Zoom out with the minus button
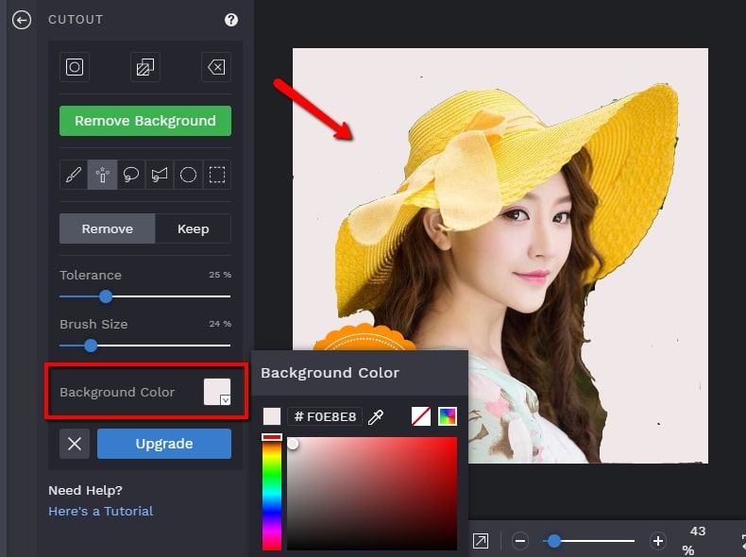 point(520,541)
